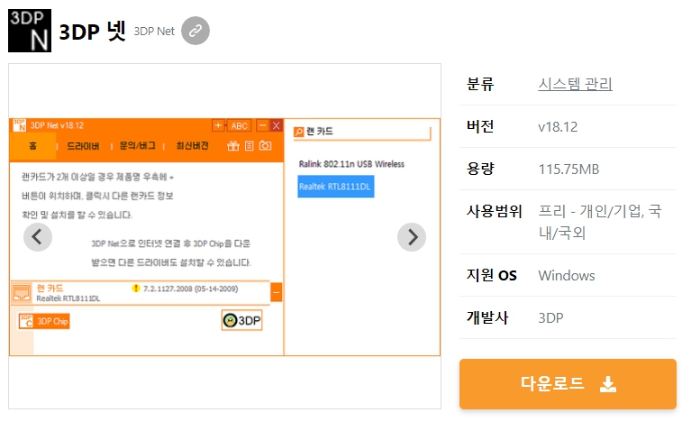Click driver version 7.2.1127.2008 text
Viewport: 682px width, 422px height.
coord(190,289)
